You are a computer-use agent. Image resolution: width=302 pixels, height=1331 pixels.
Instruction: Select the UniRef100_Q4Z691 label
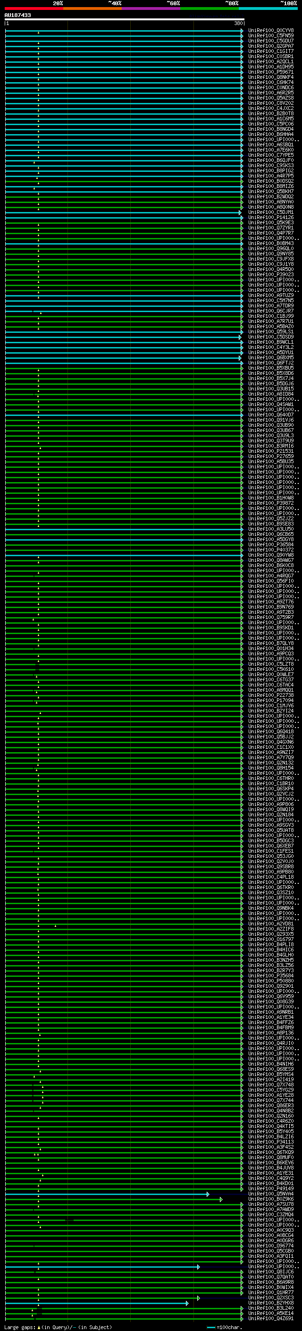click(x=271, y=1319)
